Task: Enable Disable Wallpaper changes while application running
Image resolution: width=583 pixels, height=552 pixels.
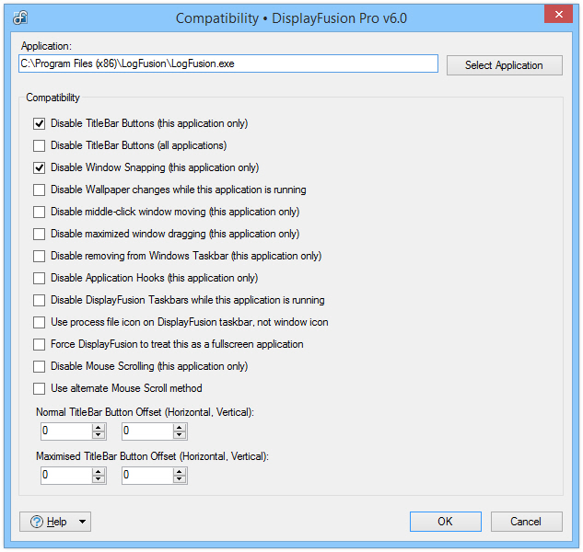Action: [x=39, y=190]
